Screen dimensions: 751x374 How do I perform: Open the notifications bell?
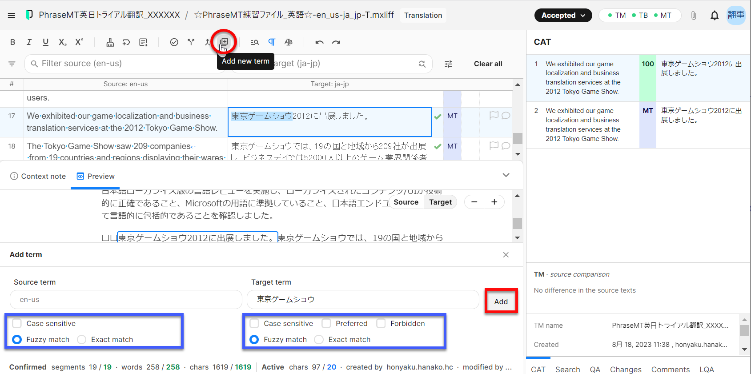point(714,16)
